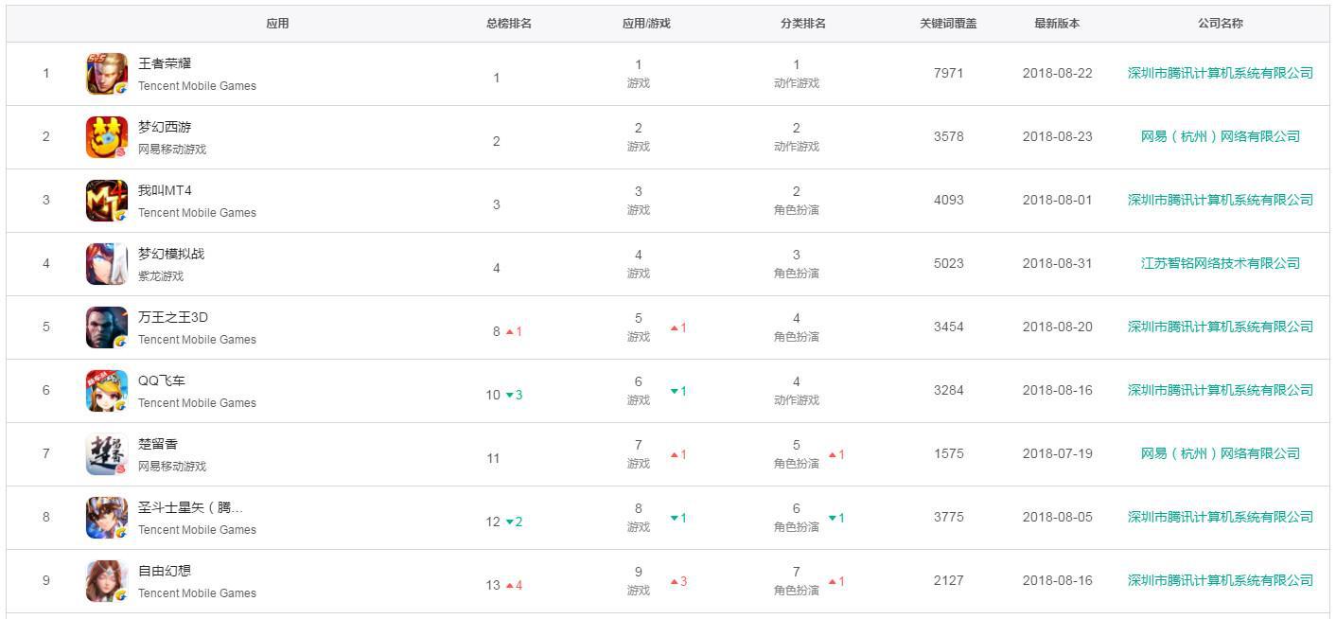This screenshot has height=619, width=1336.
Task: Click overall rank 8 in 万王之王3D row
Action: [x=496, y=331]
